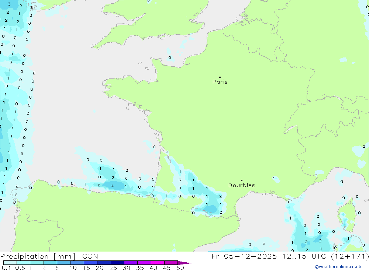Viewport: 369px width, 270px height.
Task: Select the 35 mm violet legend swatch
Action: click(x=144, y=263)
